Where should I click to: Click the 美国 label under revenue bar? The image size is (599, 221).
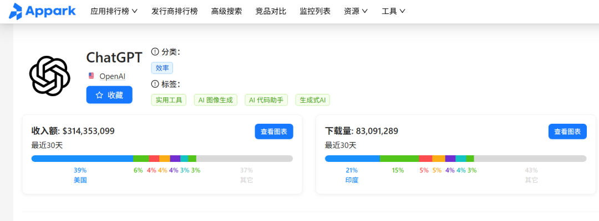click(x=80, y=180)
